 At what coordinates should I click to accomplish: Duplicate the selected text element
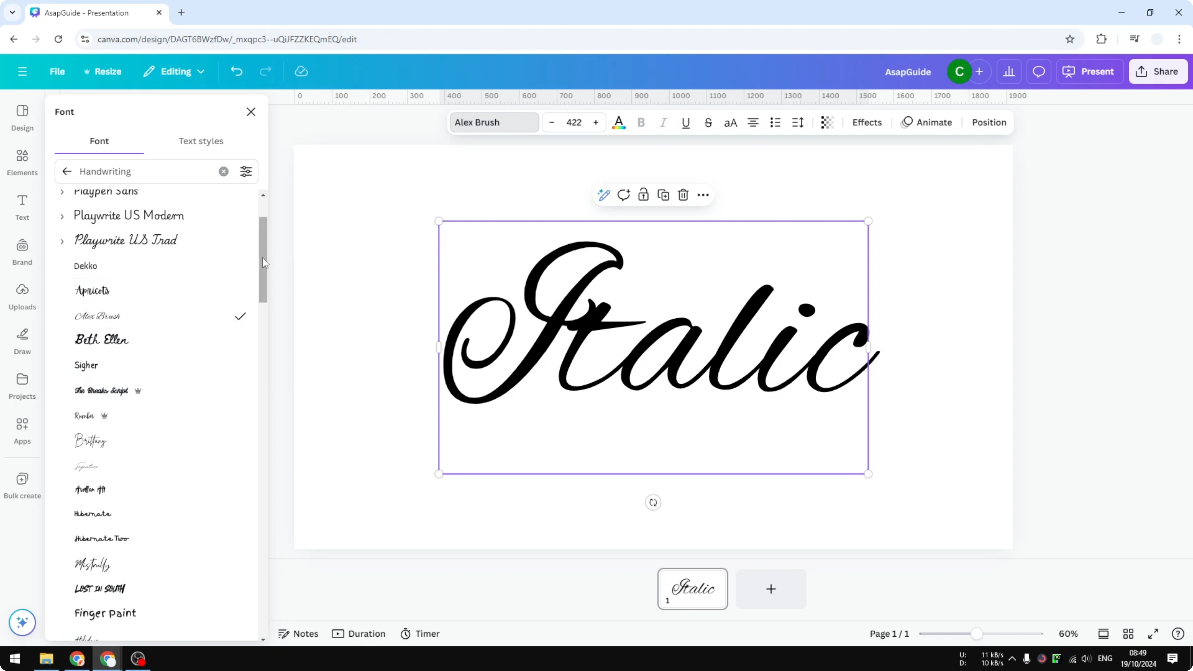coord(663,194)
